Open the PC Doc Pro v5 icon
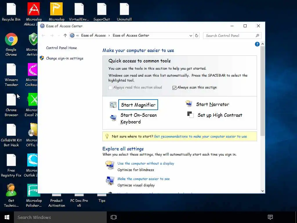297x223 pixels. click(79, 201)
